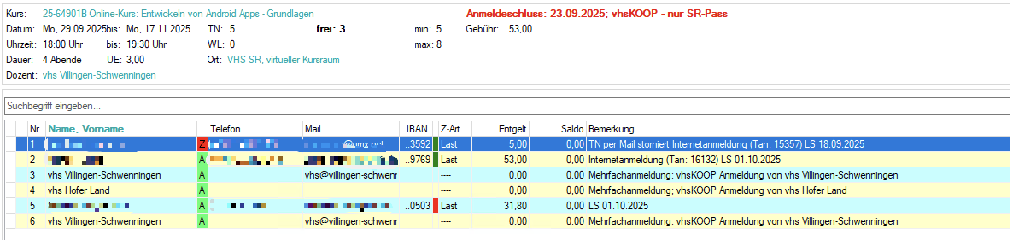Click the green A status badge in row 6

coord(202,221)
